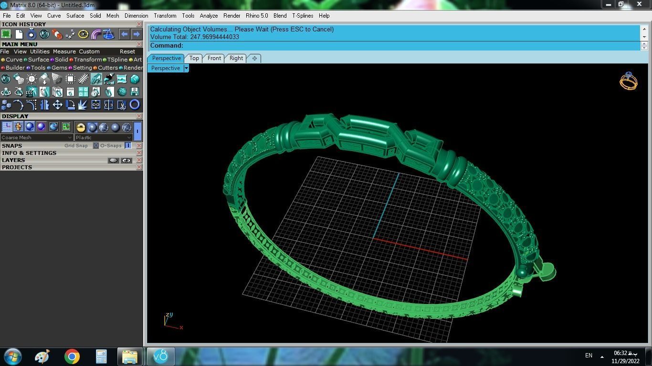Switch to the Right viewport tab
The height and width of the screenshot is (366, 652).
coord(236,58)
